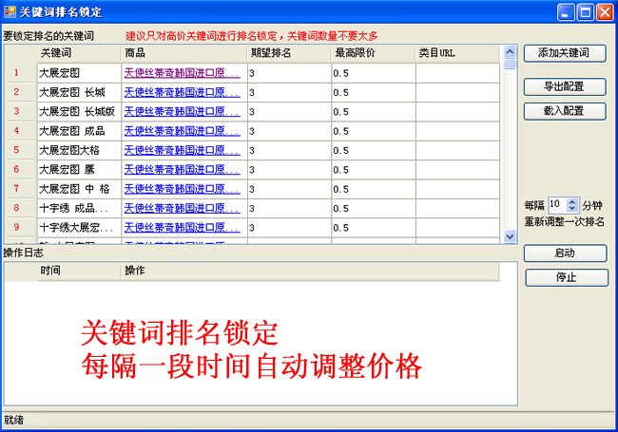Click the 导出配置 button
The height and width of the screenshot is (432, 618).
(564, 86)
